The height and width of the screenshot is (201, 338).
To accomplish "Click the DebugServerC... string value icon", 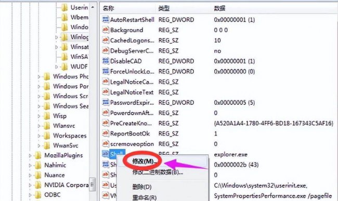I will pos(106,50).
